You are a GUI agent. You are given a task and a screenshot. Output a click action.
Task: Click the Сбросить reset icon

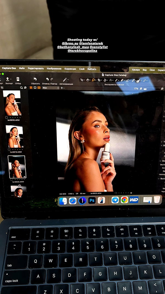pos(35,79)
